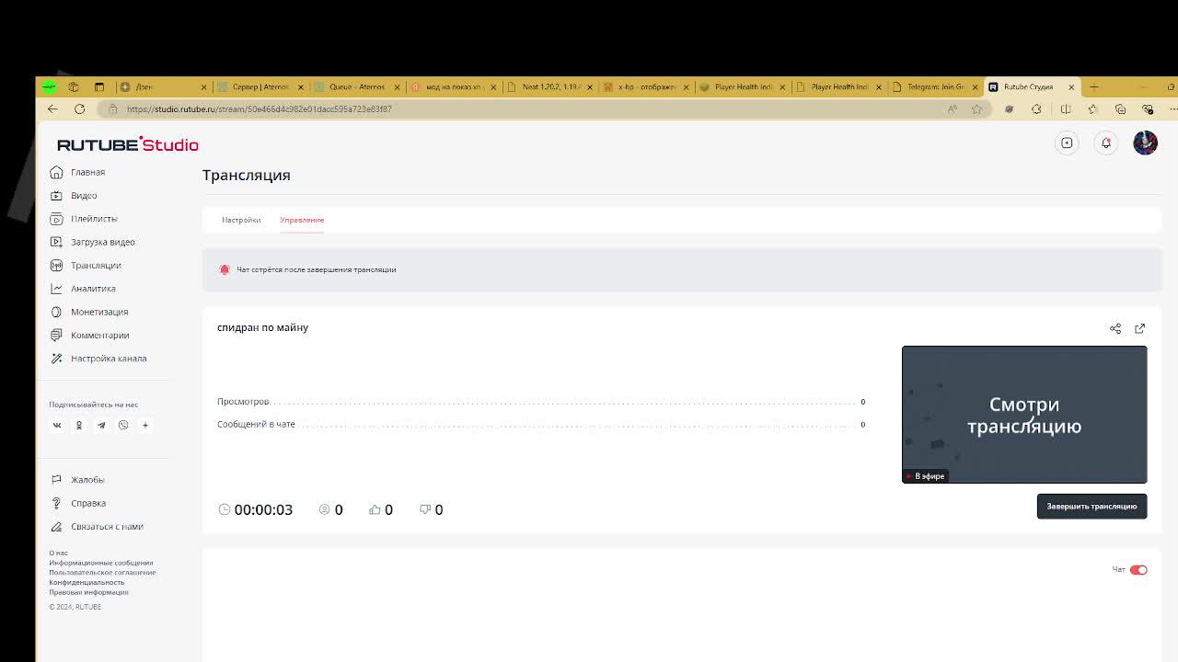Click the Жалобы flag icon

(56, 480)
